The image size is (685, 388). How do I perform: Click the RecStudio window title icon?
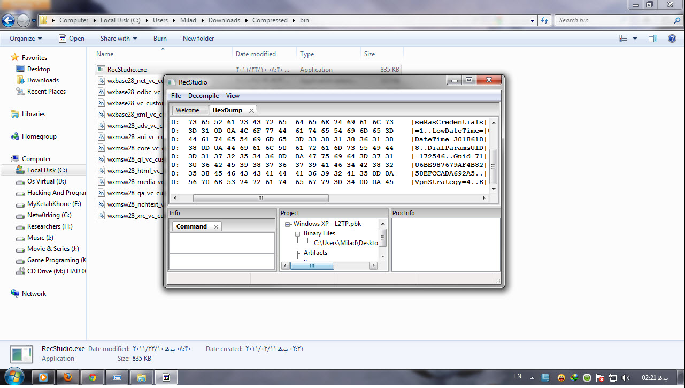pyautogui.click(x=172, y=82)
